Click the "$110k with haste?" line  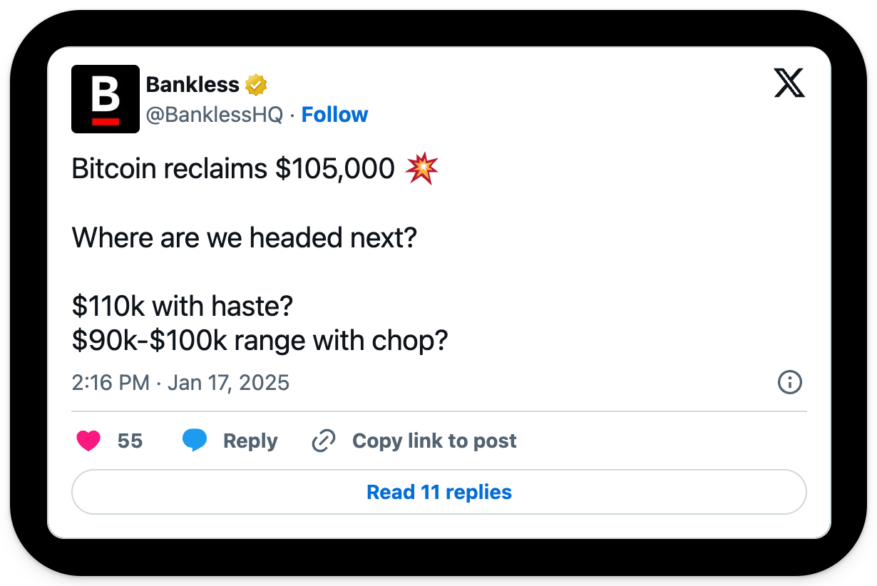click(x=183, y=307)
